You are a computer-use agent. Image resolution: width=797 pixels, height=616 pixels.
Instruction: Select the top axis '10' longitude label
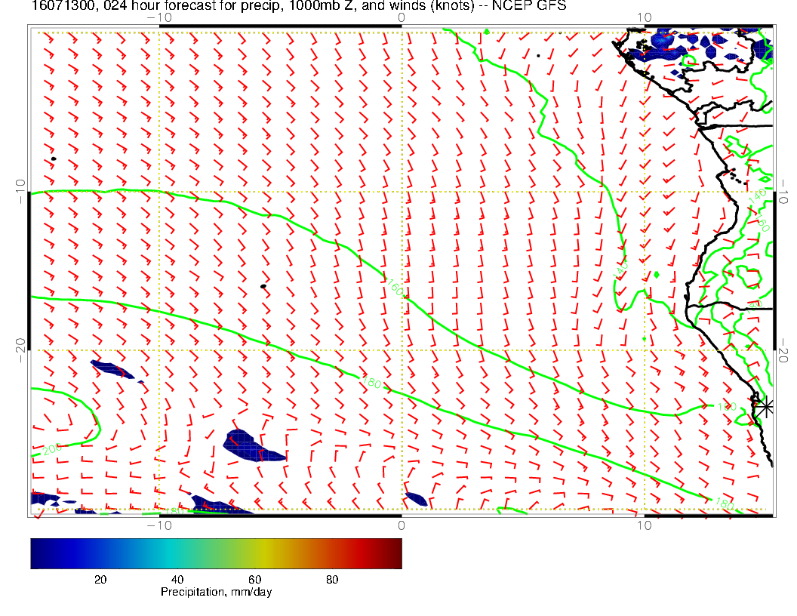pos(644,18)
